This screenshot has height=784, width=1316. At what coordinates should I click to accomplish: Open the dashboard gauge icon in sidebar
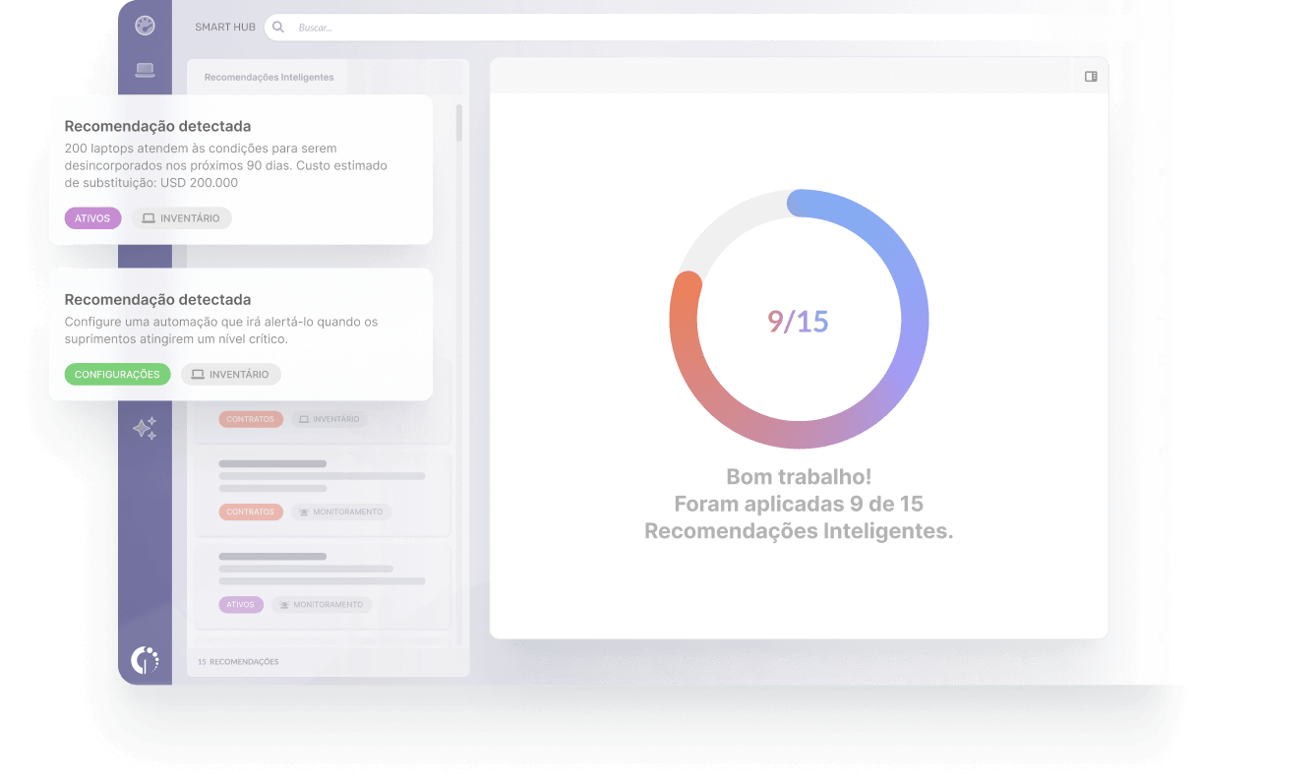coord(145,26)
